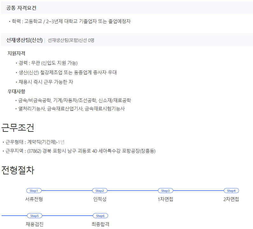253x229 pixels.
Task: Select the 선재생산팀(포항)신선 0명 text
Action: (71, 40)
